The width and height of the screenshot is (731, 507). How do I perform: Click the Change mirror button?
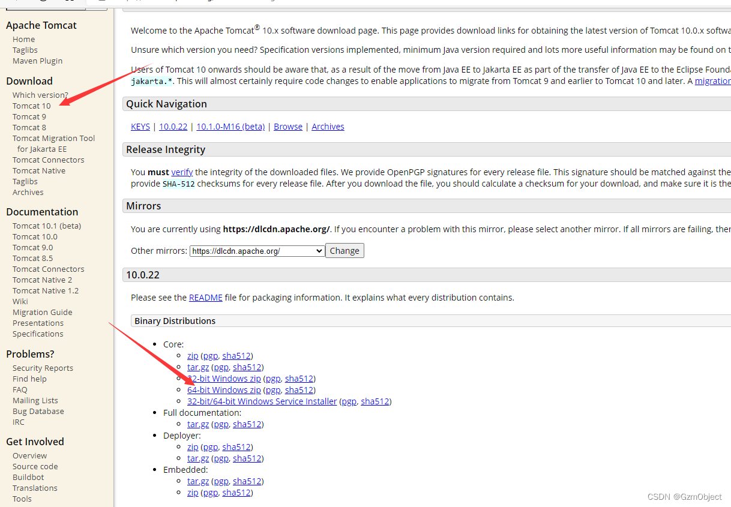[x=344, y=251]
